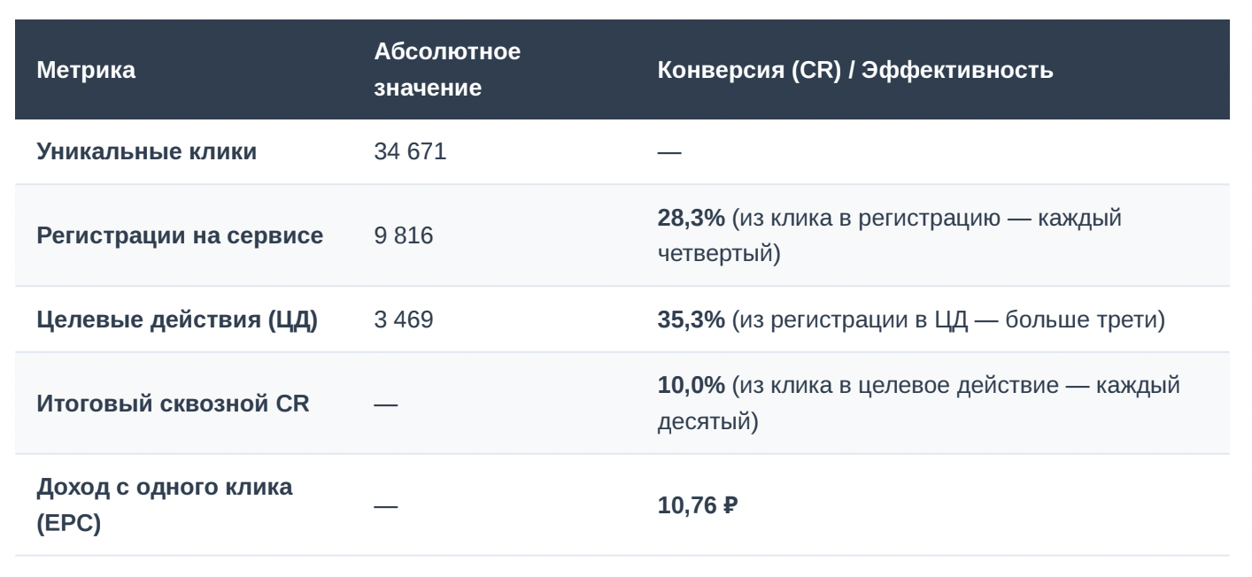Select the 'Уникальные клики' row label
Image resolution: width=1252 pixels, height=577 pixels.
pos(147,151)
